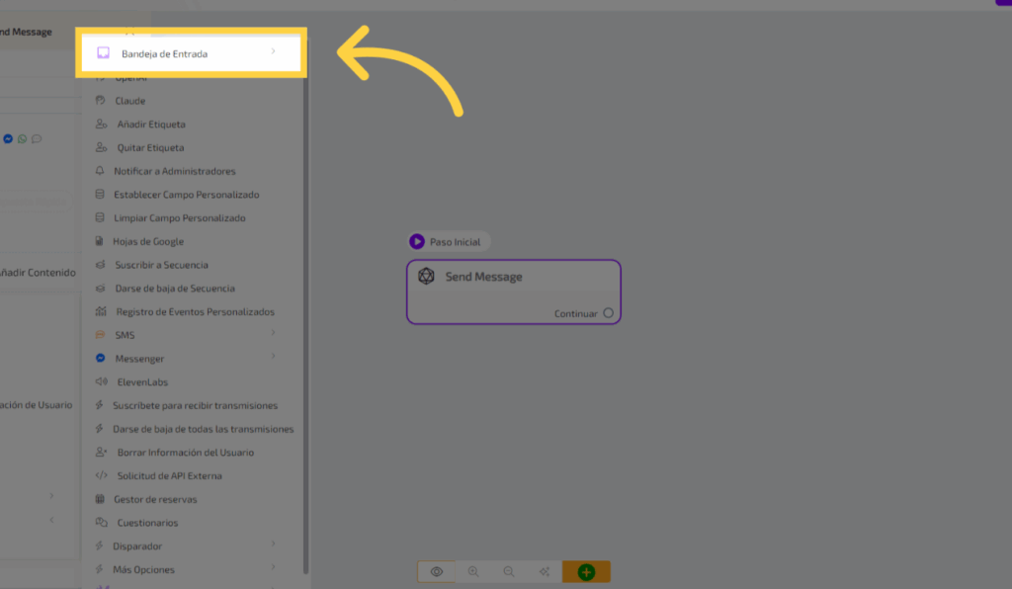Select Añadir Etiqueta from the actions menu
Viewport: 1012px width, 589px height.
tap(151, 125)
